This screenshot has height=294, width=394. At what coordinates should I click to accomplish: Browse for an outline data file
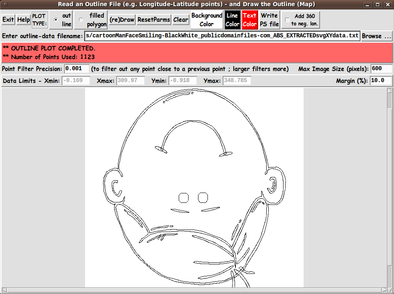pos(376,36)
